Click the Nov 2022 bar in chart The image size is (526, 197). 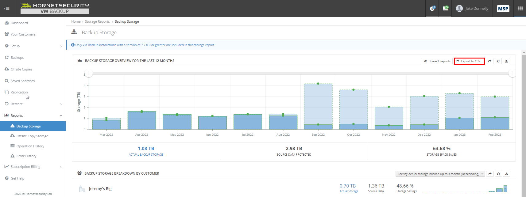(389, 118)
